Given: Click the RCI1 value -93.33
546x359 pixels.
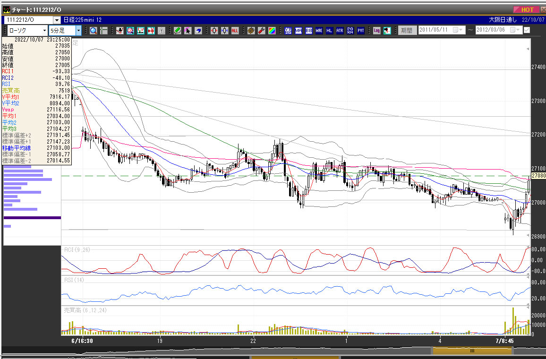Looking at the screenshot, I should pyautogui.click(x=61, y=71).
